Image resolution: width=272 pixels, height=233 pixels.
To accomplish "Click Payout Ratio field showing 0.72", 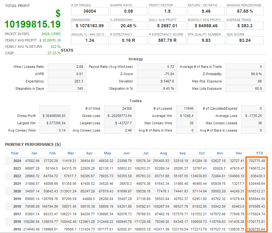I will [157, 67].
